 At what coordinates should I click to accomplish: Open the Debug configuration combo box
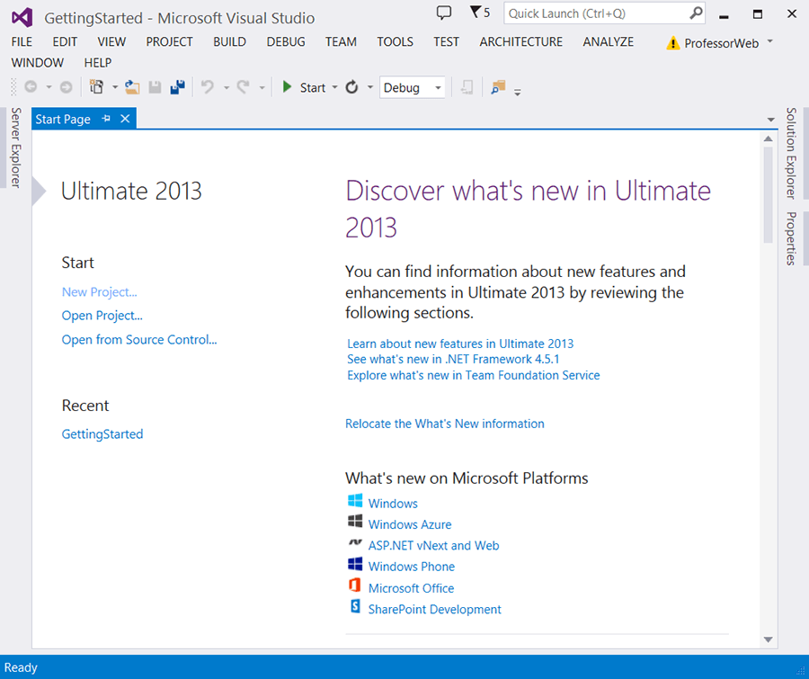click(413, 87)
